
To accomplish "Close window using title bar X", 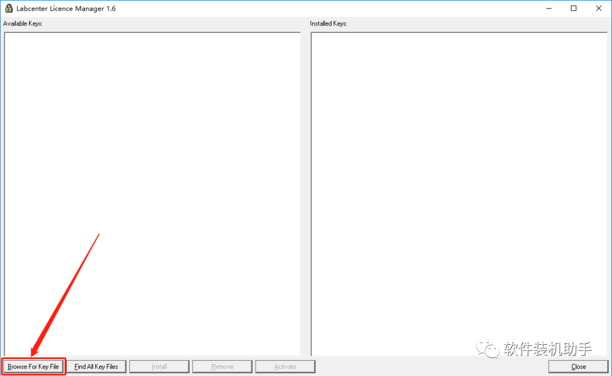I will tap(599, 8).
